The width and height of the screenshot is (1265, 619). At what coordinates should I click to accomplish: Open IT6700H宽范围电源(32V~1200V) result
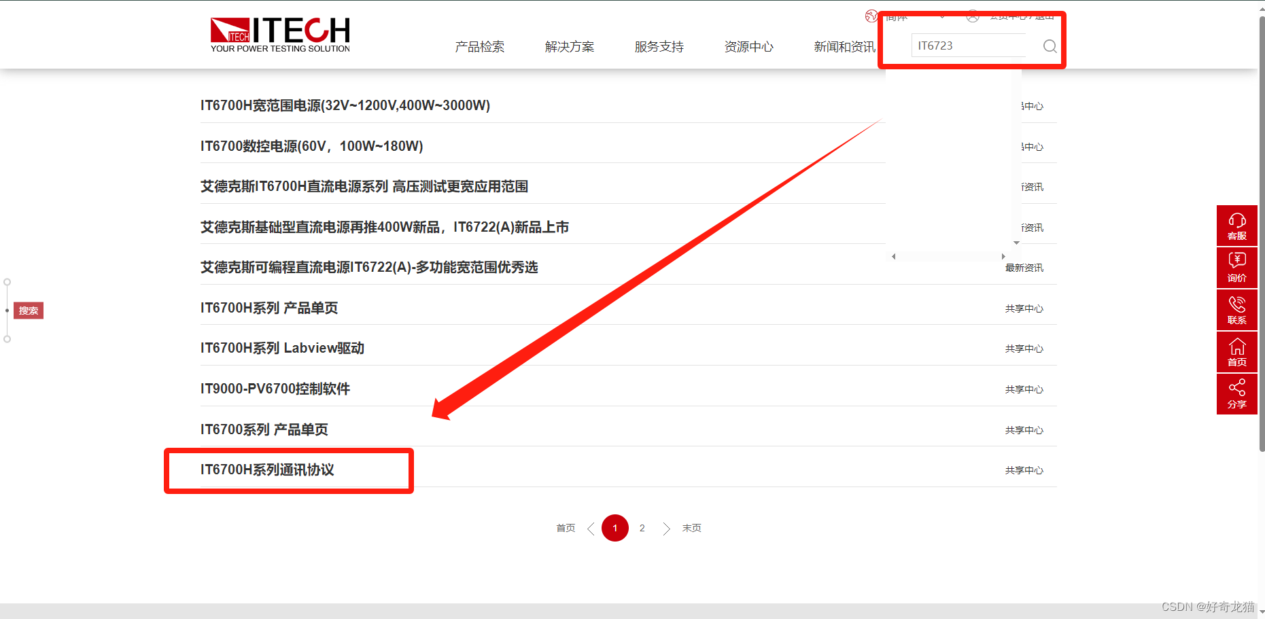click(x=345, y=105)
